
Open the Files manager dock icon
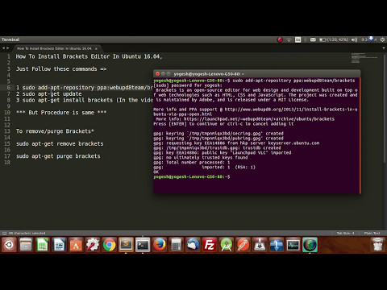pos(26,245)
